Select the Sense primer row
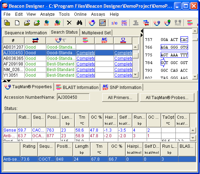The width and height of the screenshot is (200, 174). tap(96, 130)
